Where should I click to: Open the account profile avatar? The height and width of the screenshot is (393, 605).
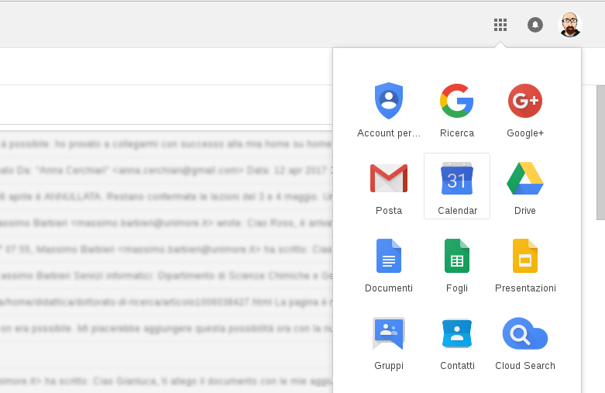click(570, 25)
